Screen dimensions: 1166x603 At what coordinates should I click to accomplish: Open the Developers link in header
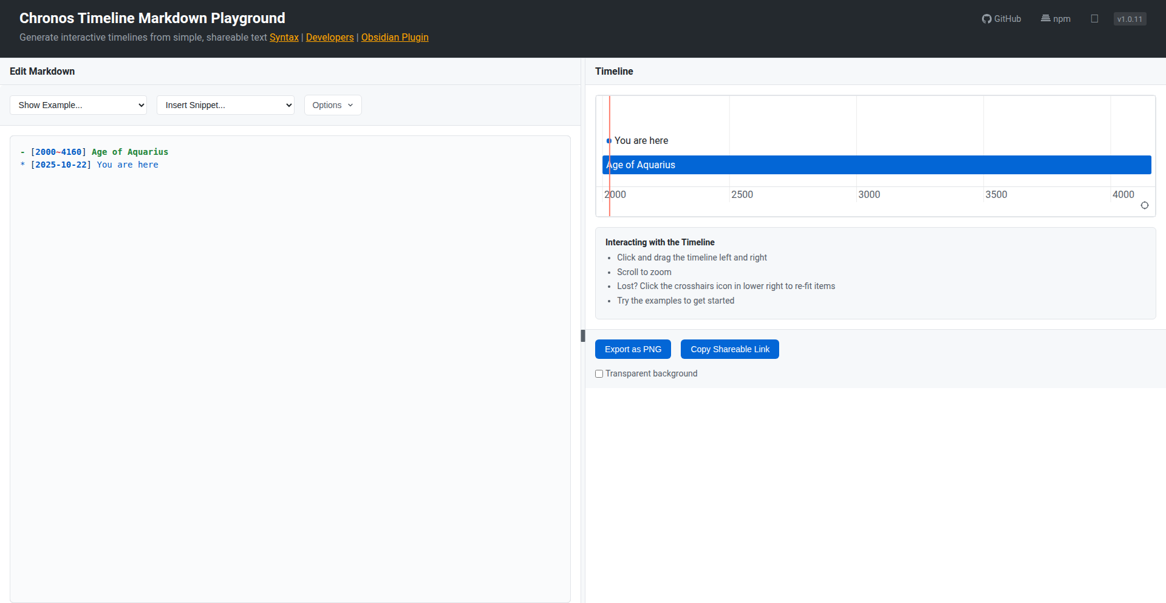click(330, 37)
